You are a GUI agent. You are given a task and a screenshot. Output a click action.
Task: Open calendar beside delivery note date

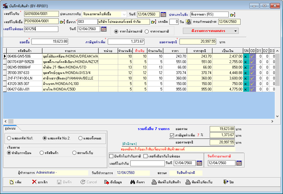104,29
